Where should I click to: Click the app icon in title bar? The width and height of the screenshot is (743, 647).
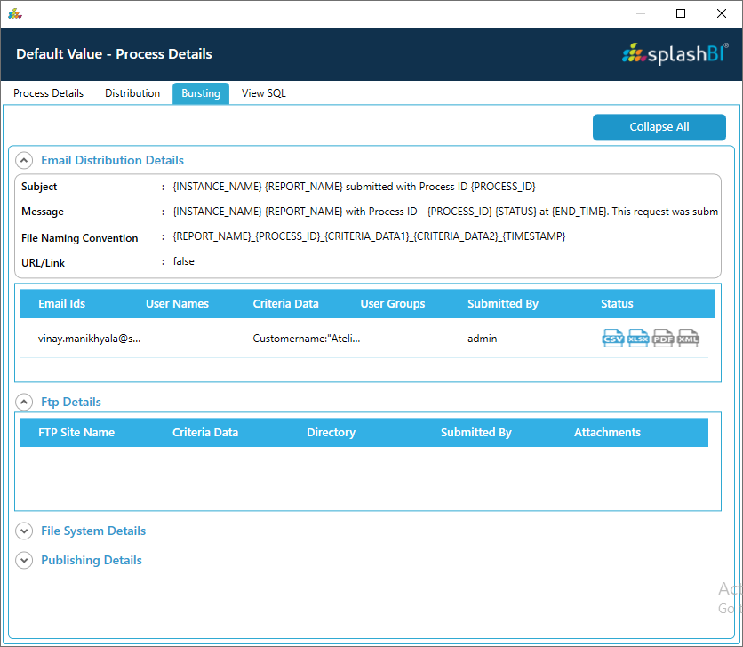(15, 13)
